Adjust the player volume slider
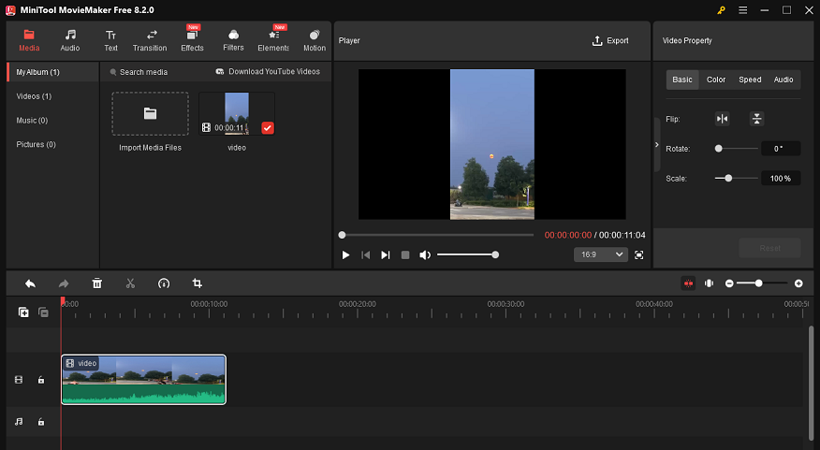The width and height of the screenshot is (820, 450). click(467, 255)
